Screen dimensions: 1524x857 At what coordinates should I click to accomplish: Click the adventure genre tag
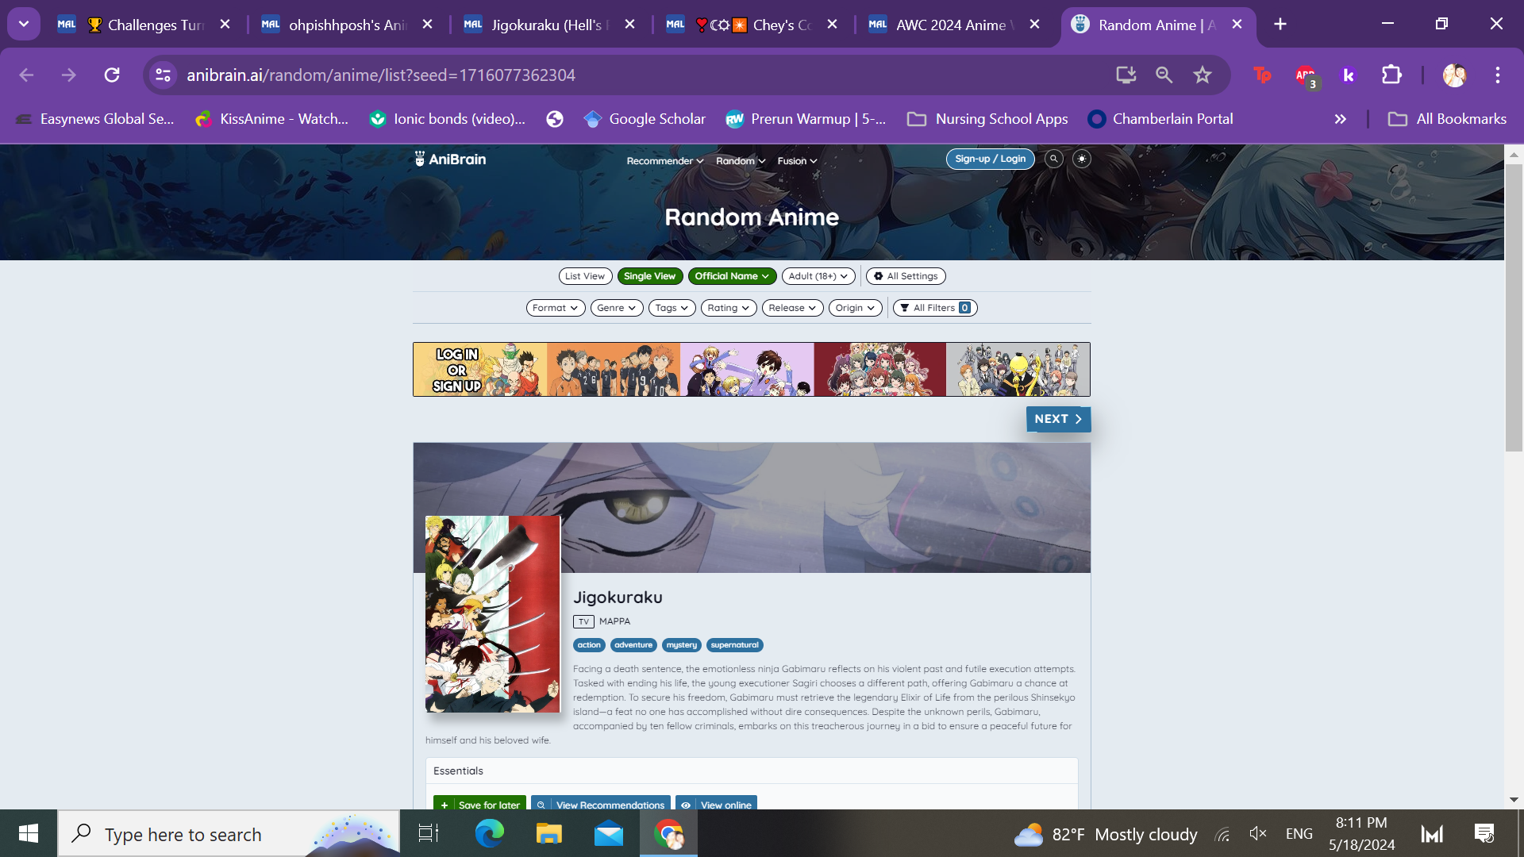[x=633, y=645]
